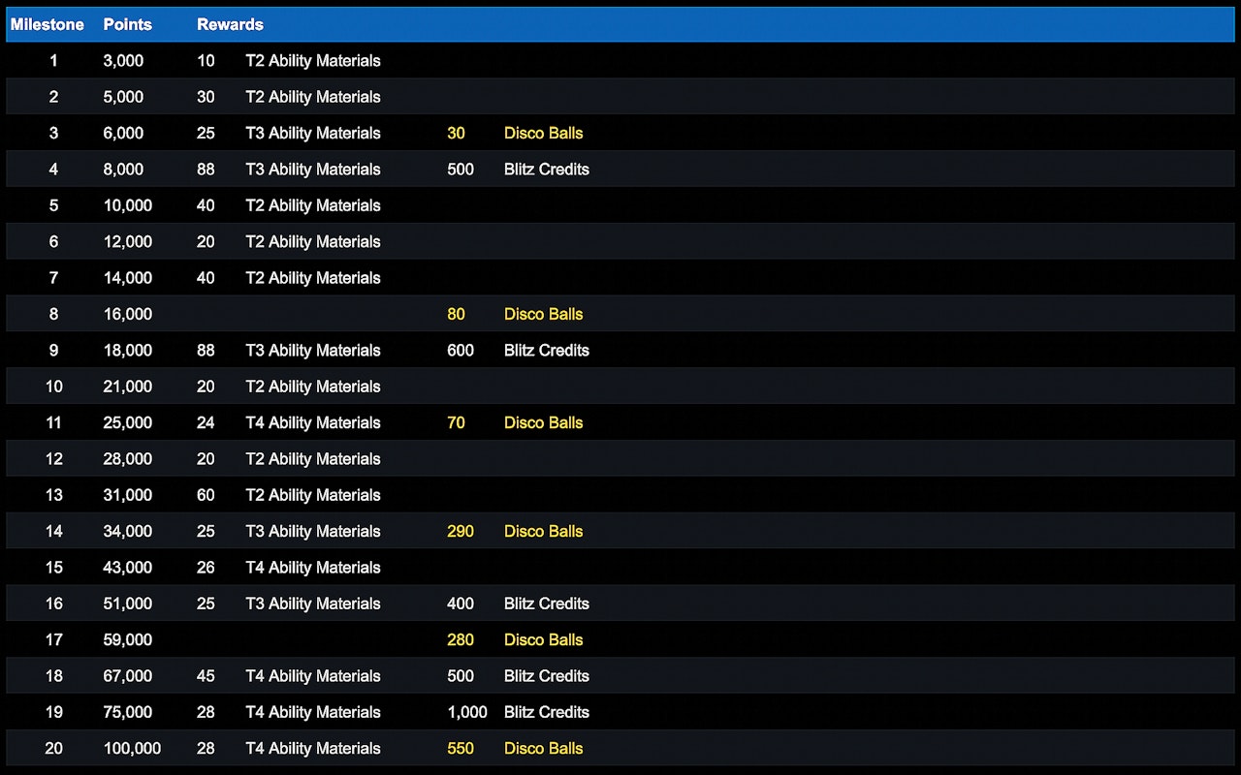Click the Points column header

[127, 24]
